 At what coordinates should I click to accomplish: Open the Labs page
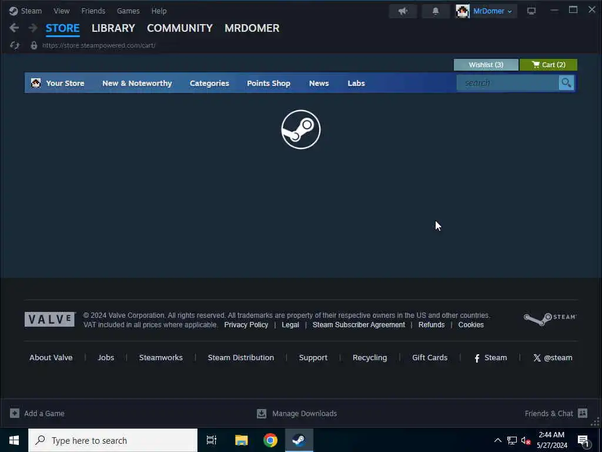click(356, 83)
